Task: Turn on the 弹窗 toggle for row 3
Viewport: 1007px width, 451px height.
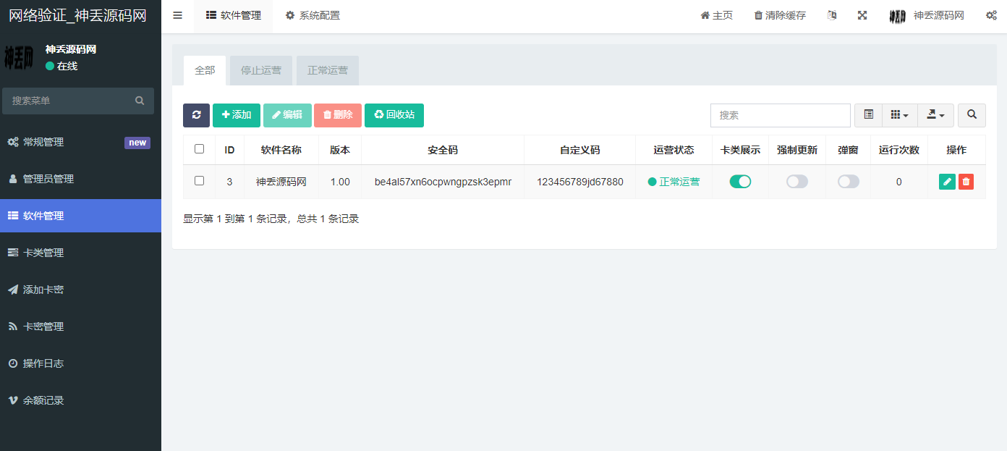Action: point(847,181)
